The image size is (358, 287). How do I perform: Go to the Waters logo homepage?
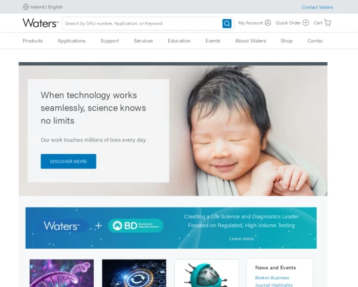(x=41, y=23)
